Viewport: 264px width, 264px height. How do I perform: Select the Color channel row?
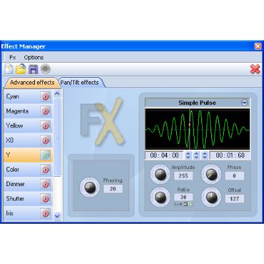pyautogui.click(x=28, y=170)
